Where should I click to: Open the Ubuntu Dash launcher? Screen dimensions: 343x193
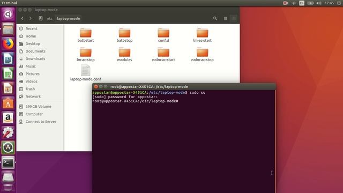[8, 14]
